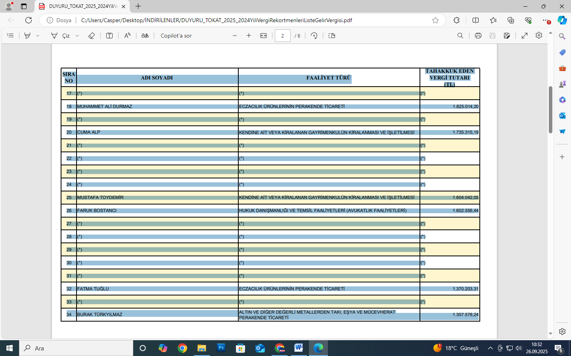This screenshot has height=356, width=571.
Task: Open a new browser tab
Action: tap(138, 6)
